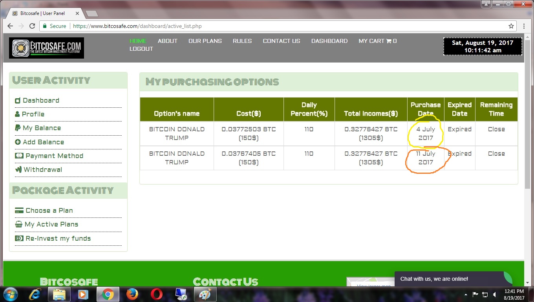The image size is (534, 302).
Task: Open Paint from taskbar
Action: (x=205, y=294)
